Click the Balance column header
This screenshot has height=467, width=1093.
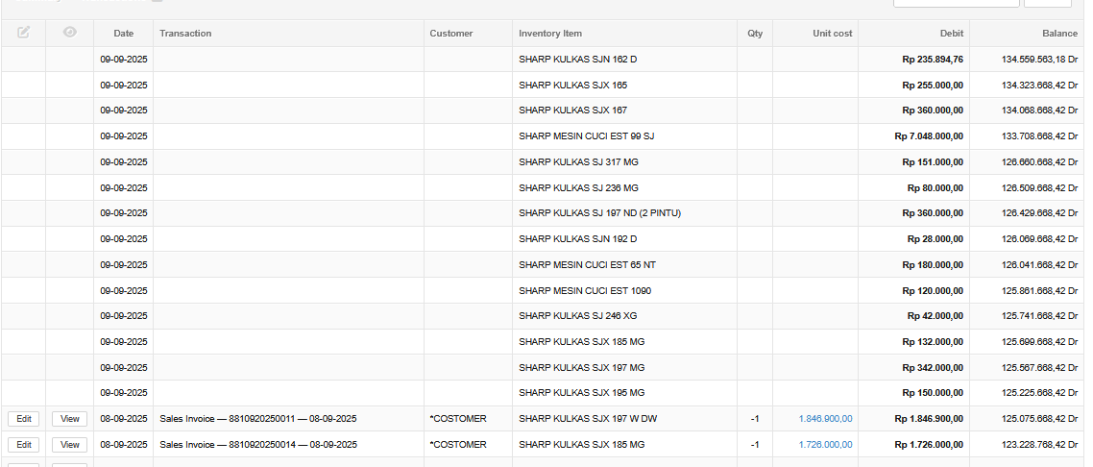[x=1059, y=34]
